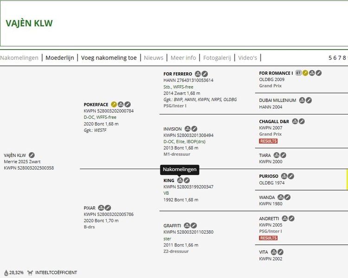Select generation number 5 at top right

coord(330,58)
